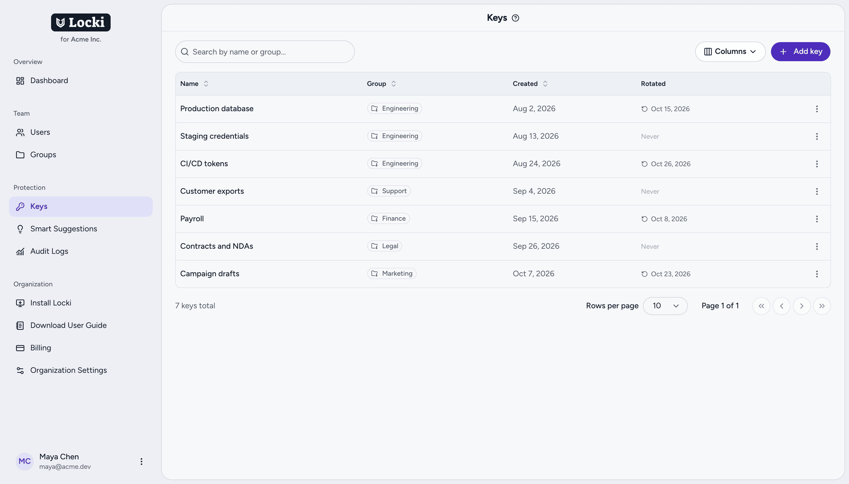Go to the first page
Screen dimensions: 849x484
point(761,306)
